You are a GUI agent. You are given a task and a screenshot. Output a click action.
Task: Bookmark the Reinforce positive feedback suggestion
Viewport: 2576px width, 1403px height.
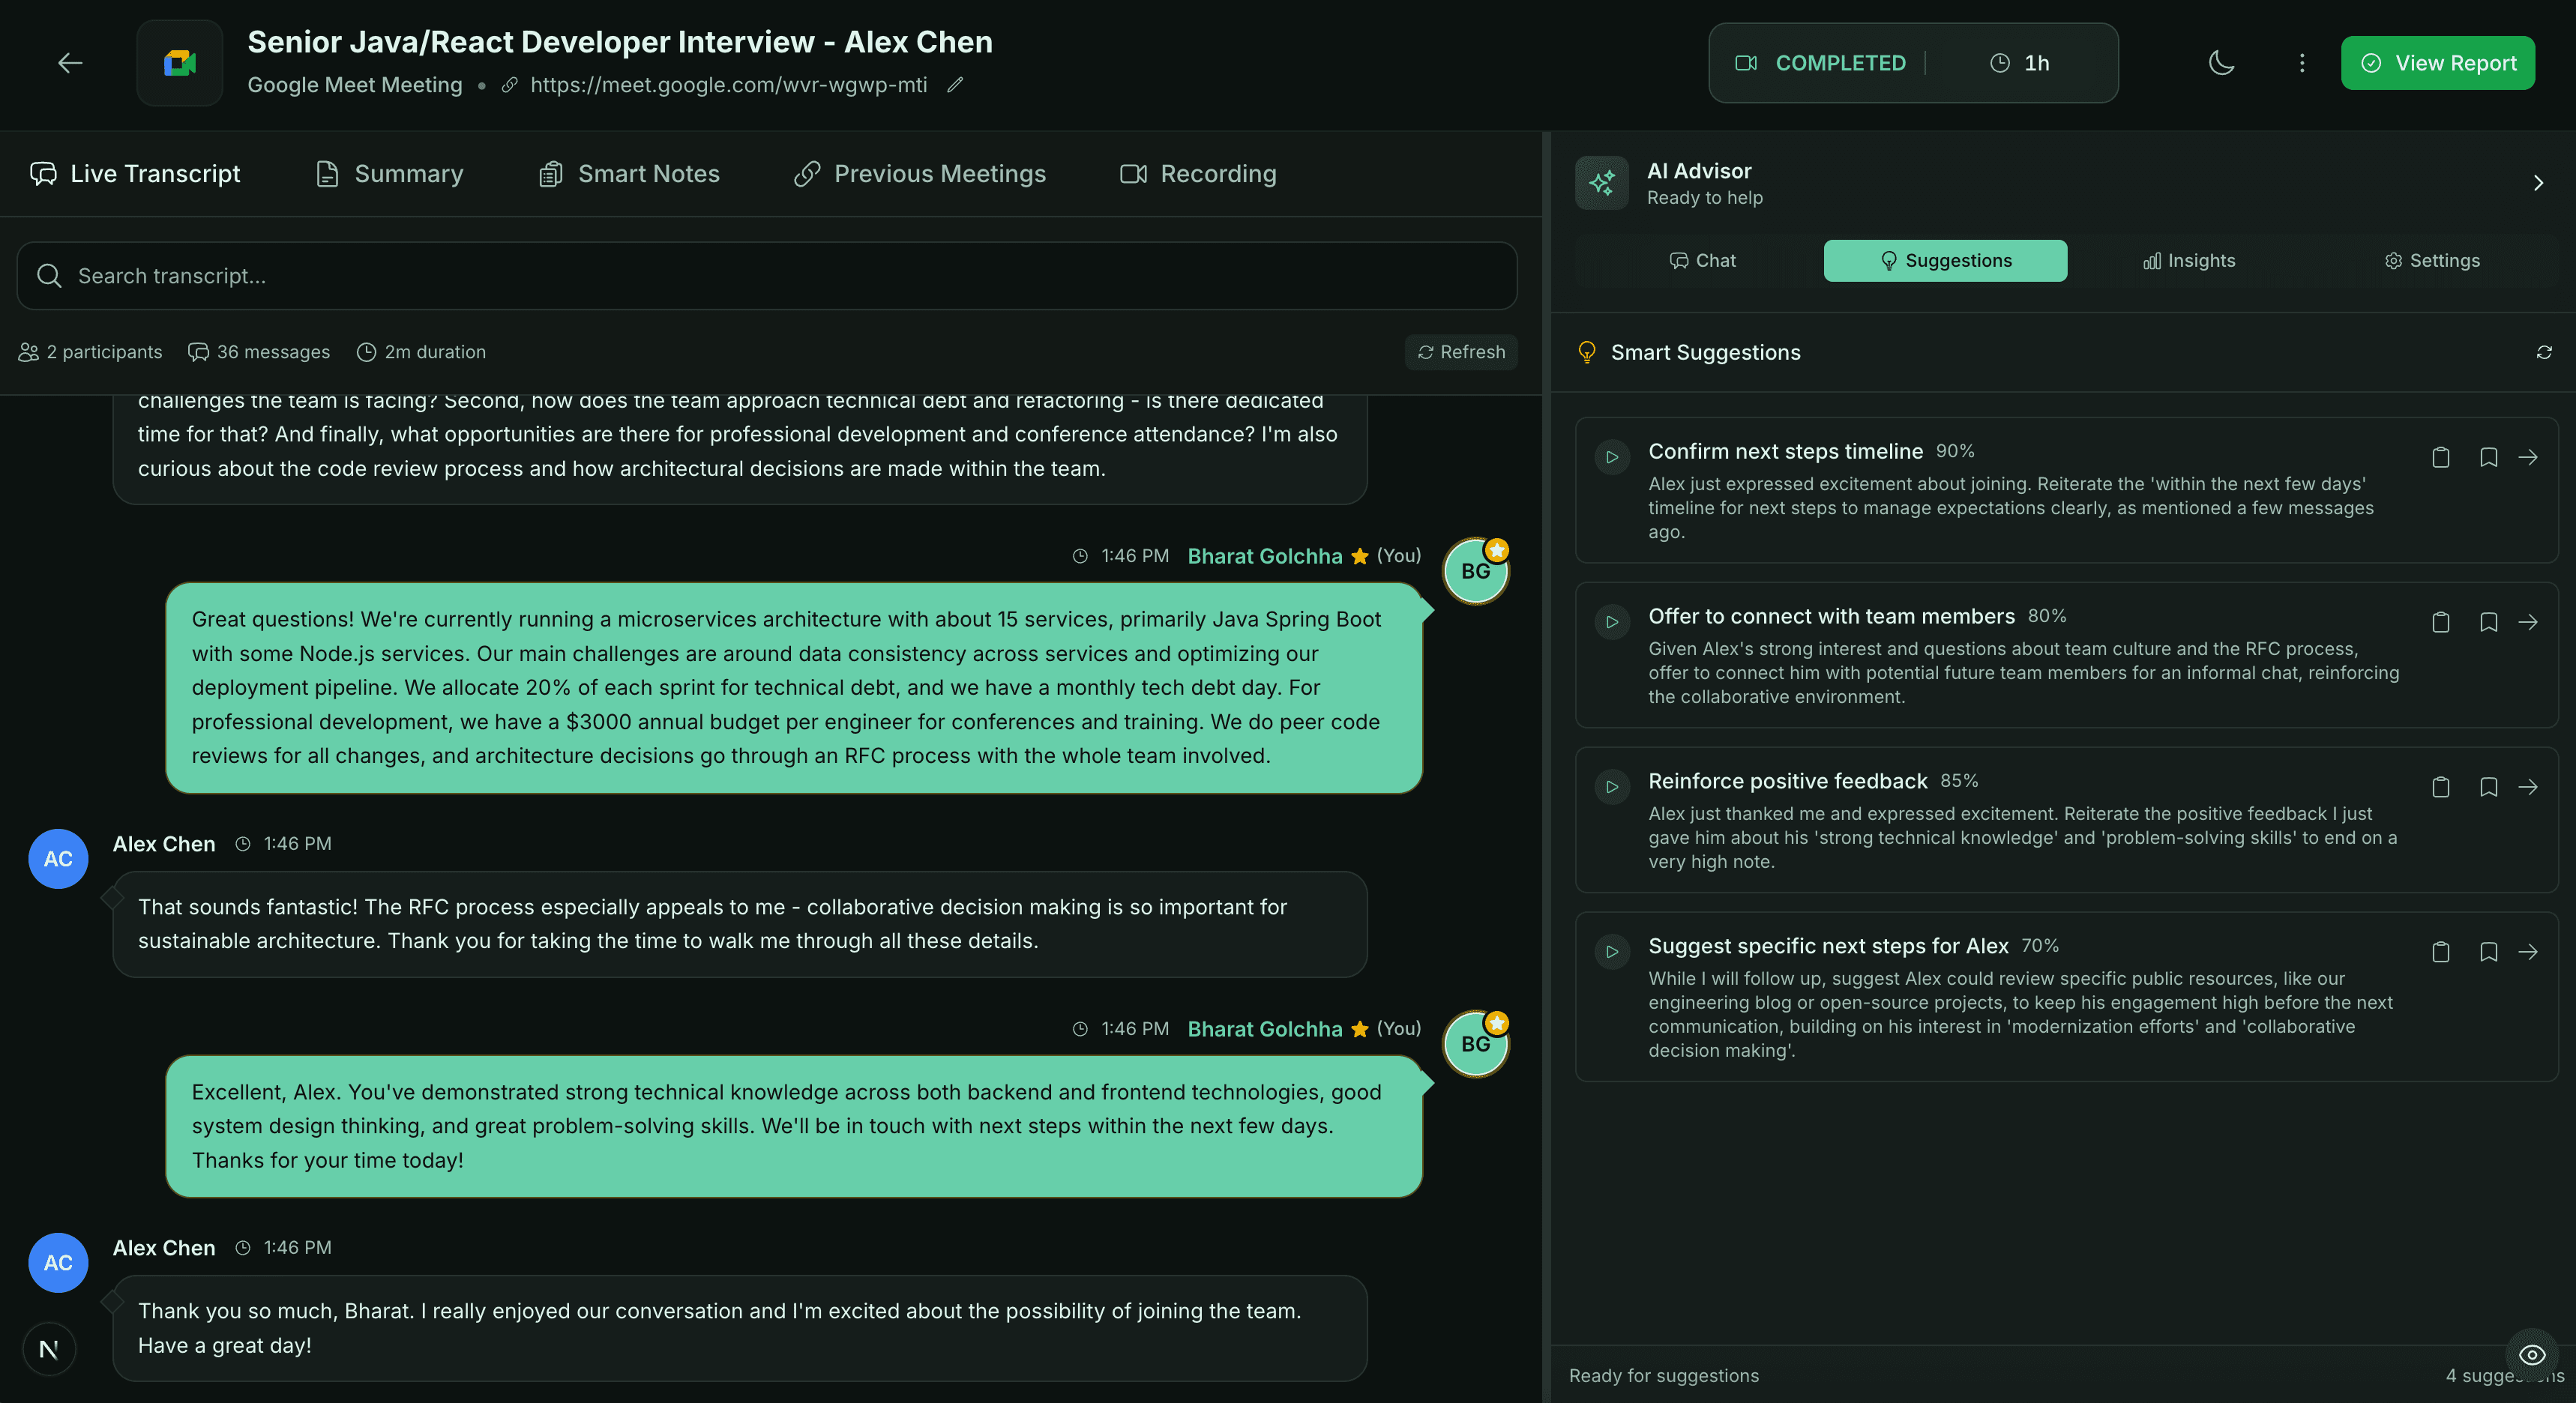[x=2488, y=787]
